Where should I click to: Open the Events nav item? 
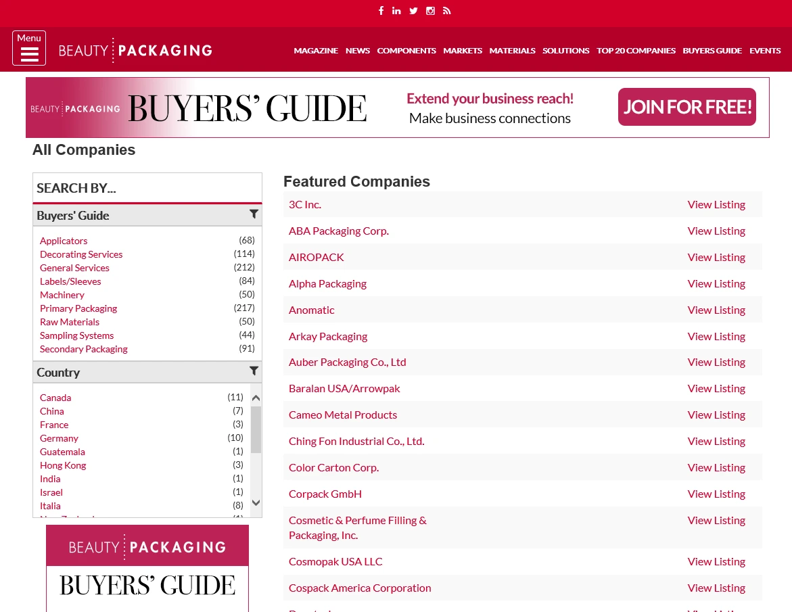(x=765, y=51)
